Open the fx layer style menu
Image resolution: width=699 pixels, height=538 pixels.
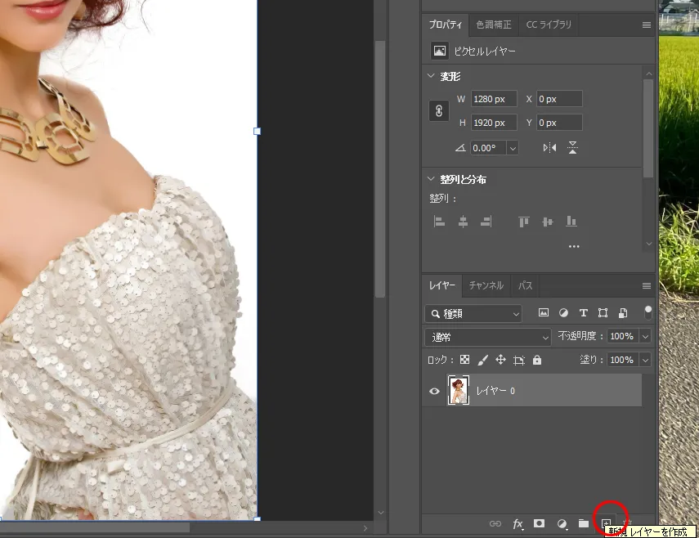pyautogui.click(x=518, y=523)
